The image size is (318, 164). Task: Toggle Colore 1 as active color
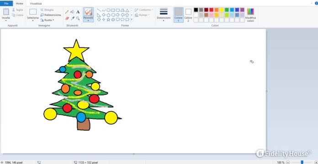click(179, 15)
